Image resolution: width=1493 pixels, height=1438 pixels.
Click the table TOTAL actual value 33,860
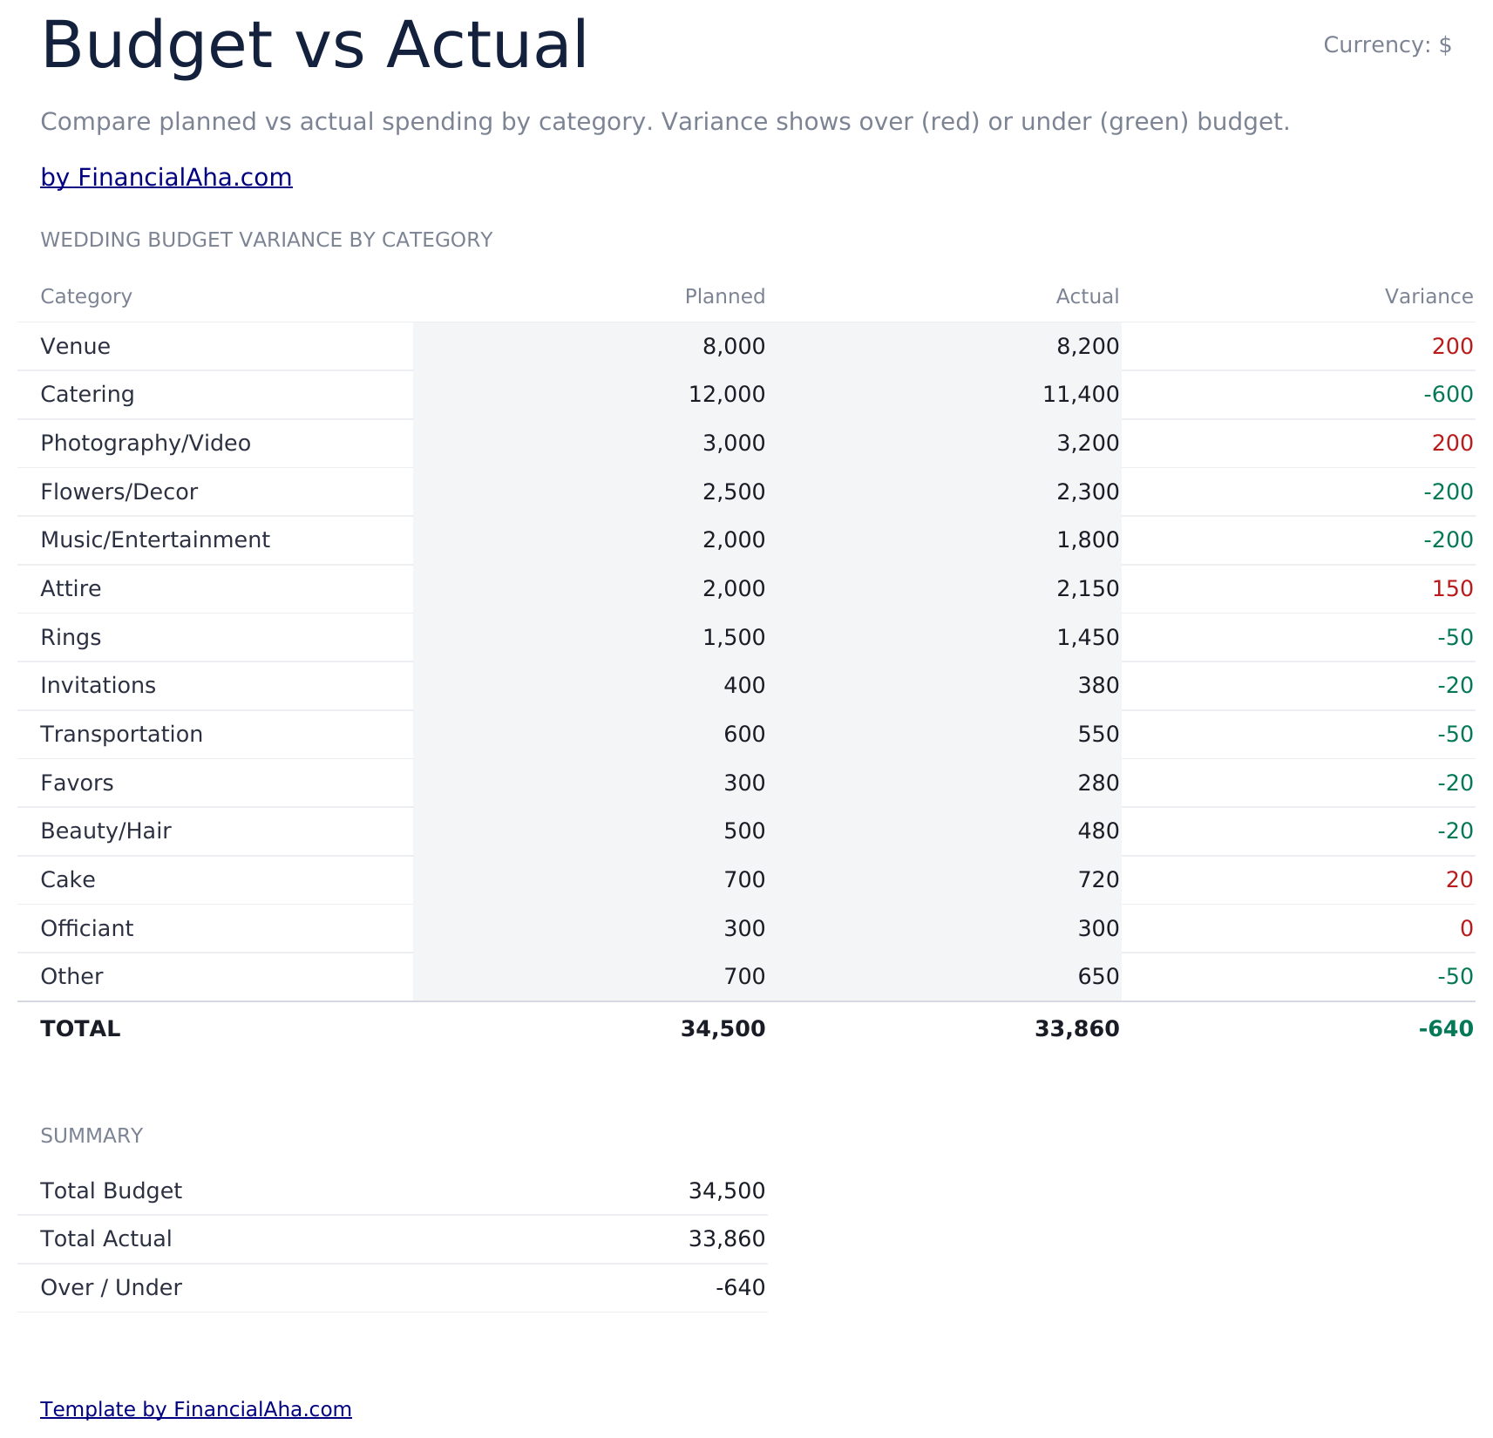tap(1077, 1029)
